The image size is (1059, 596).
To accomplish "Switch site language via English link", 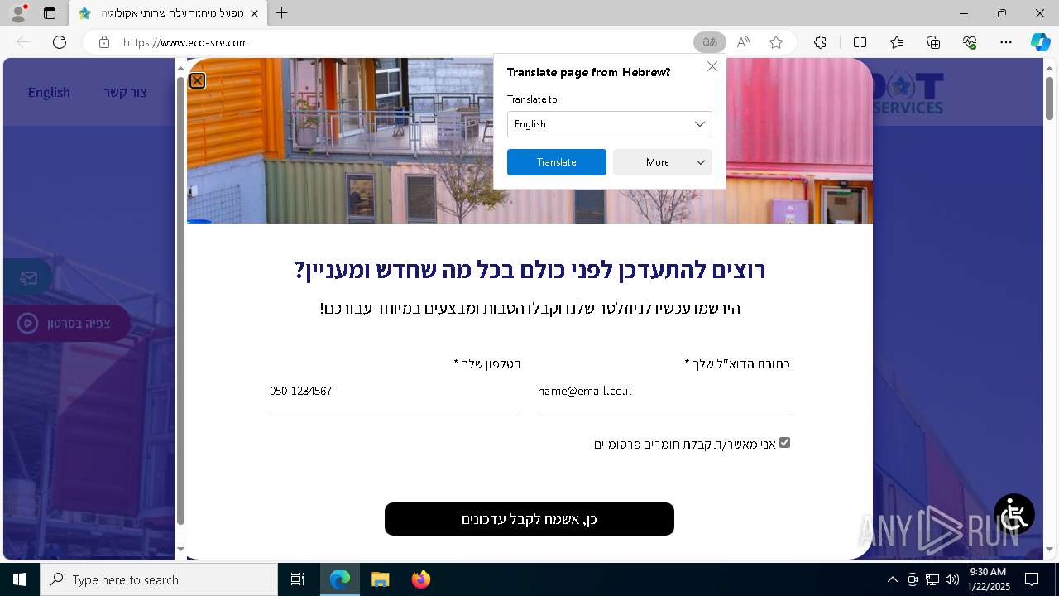I will (49, 92).
